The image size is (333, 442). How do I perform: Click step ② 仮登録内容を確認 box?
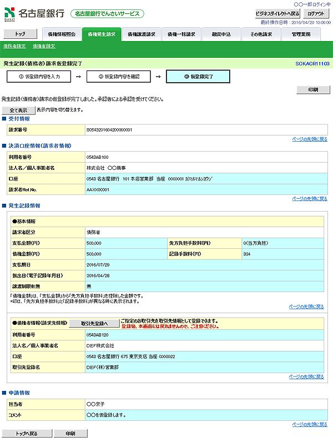click(119, 77)
